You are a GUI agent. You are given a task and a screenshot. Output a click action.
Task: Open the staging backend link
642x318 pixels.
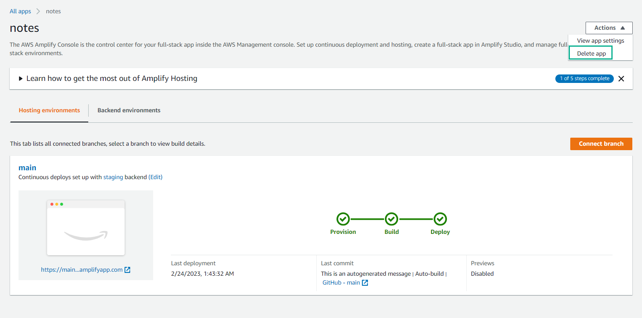tap(113, 177)
